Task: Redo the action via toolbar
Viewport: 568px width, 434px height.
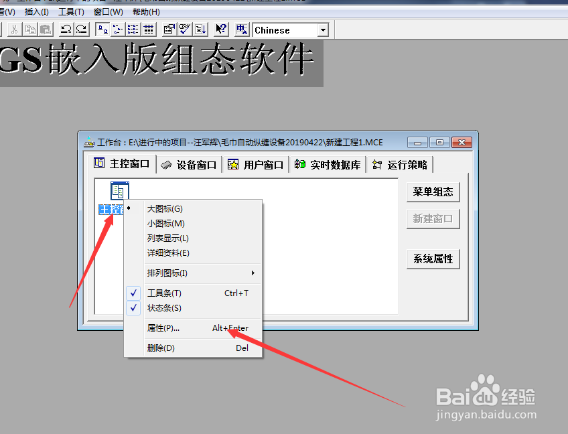Action: click(82, 29)
